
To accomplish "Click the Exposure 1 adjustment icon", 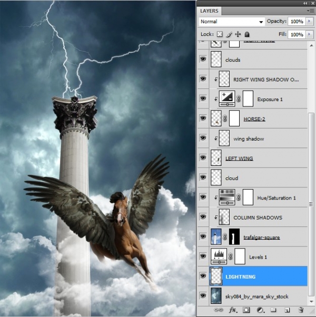I will 227,99.
